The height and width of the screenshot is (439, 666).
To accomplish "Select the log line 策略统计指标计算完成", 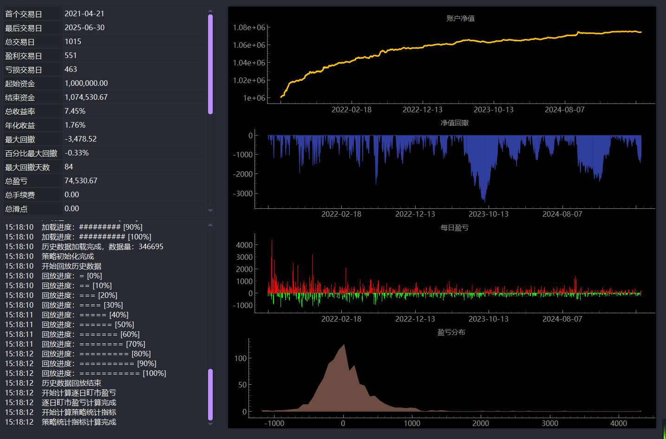I will point(79,422).
